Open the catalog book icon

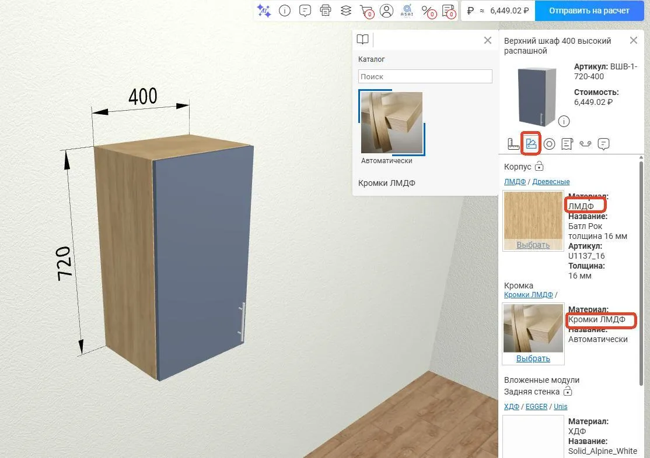tap(363, 40)
